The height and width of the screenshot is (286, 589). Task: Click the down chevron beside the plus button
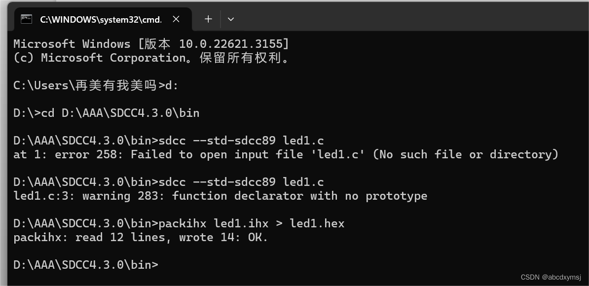coord(230,19)
